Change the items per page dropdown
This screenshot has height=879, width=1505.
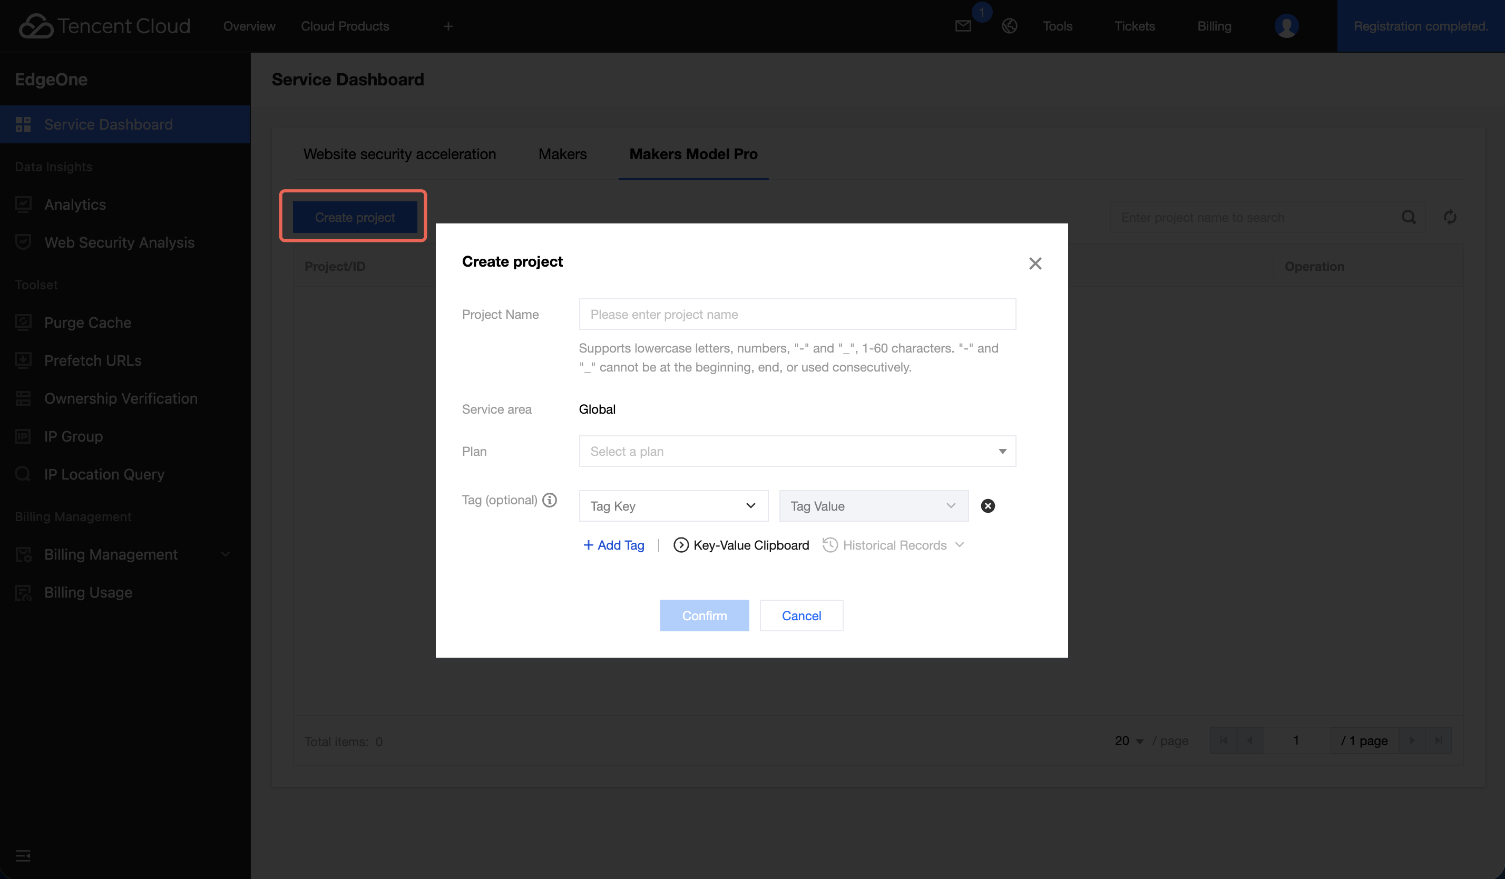tap(1129, 741)
